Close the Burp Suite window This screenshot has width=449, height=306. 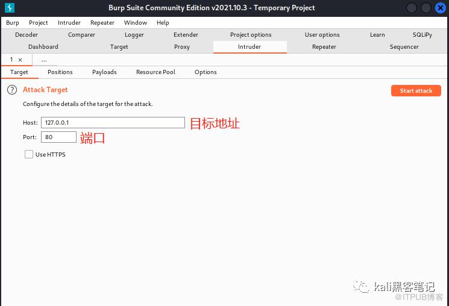(441, 8)
